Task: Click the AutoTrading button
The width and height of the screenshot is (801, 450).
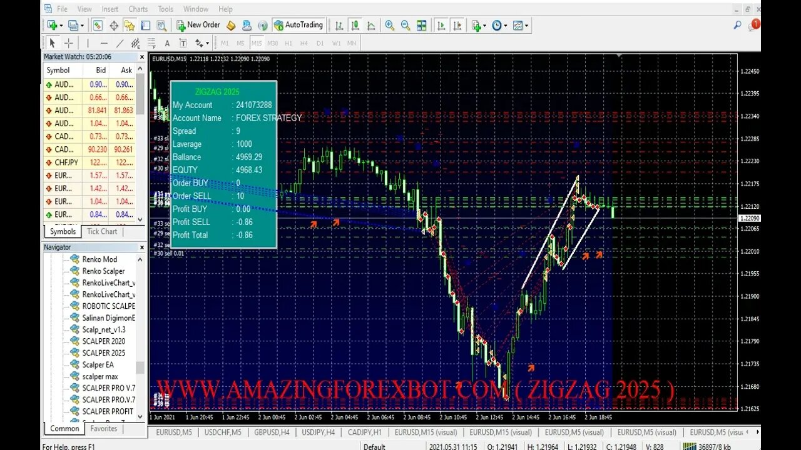Action: tap(298, 25)
